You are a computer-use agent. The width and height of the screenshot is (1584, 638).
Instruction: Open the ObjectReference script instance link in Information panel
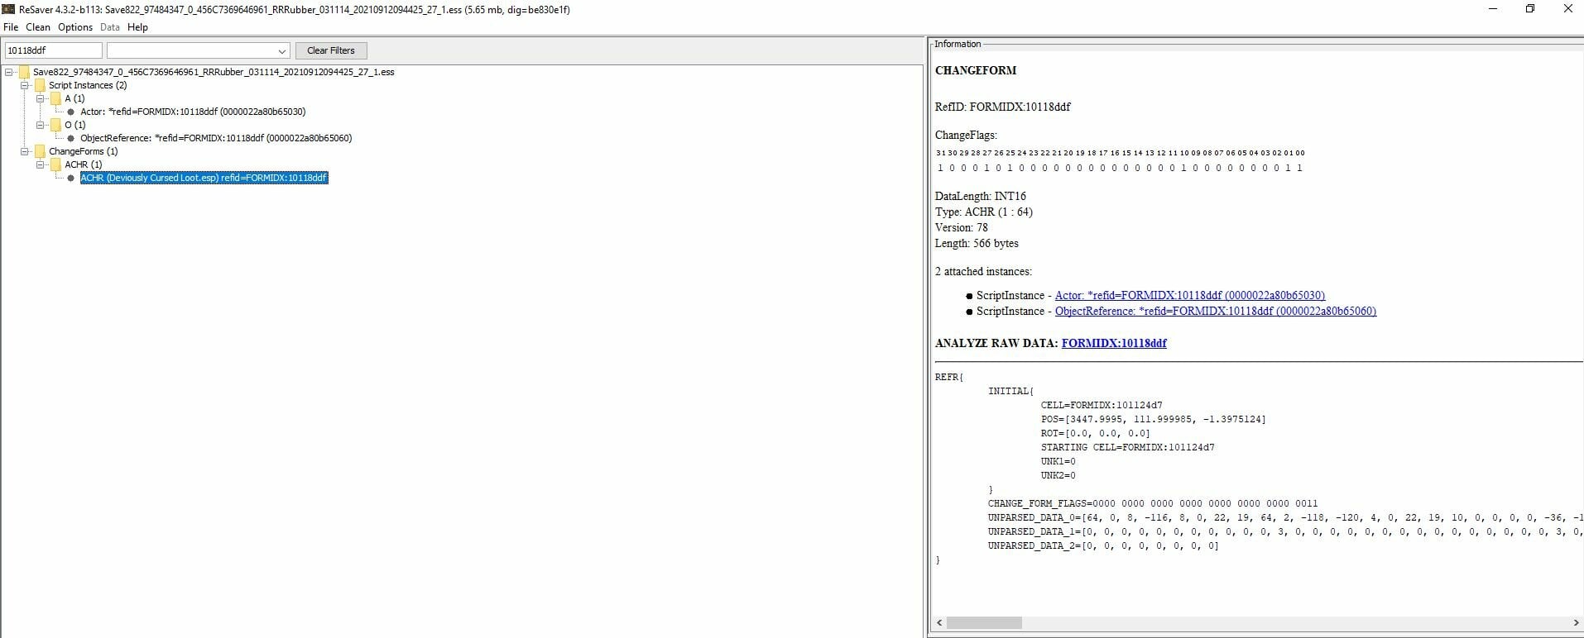pos(1216,311)
